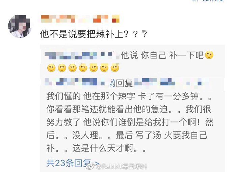The width and height of the screenshot is (233, 172).
Task: Click the blurred username before 他说
Action: click(82, 55)
